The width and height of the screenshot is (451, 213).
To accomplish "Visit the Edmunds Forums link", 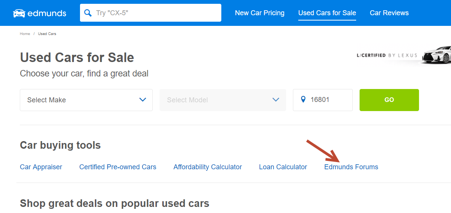I will pyautogui.click(x=351, y=167).
